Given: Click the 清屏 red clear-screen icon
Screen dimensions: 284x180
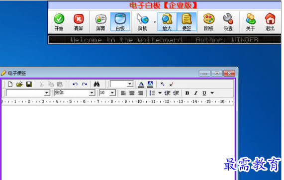Looking at the screenshot, I should (x=79, y=19).
